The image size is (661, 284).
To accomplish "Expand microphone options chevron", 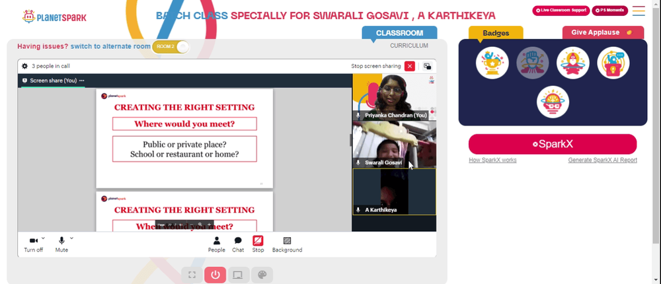I will pos(71,238).
